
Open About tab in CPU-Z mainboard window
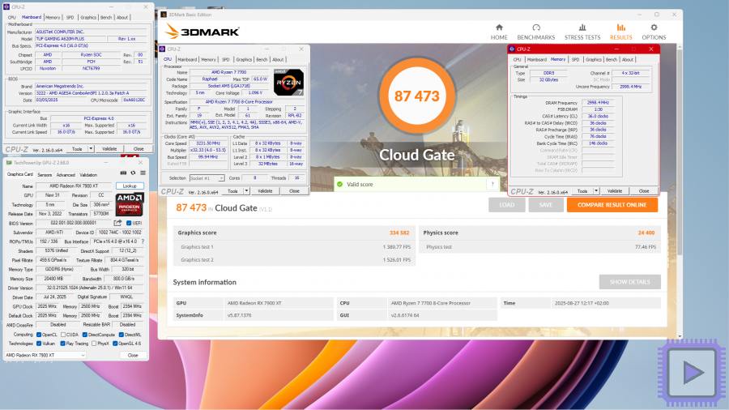coord(122,17)
